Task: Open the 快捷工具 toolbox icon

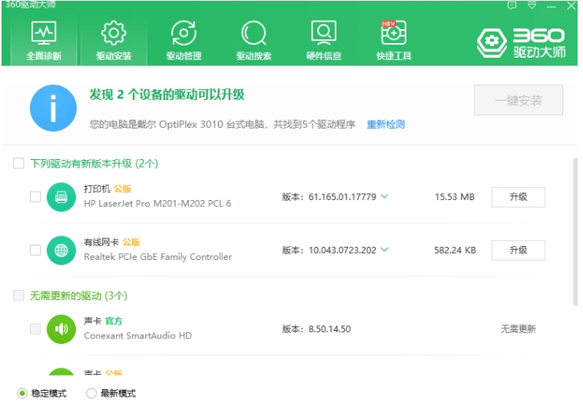Action: click(394, 33)
